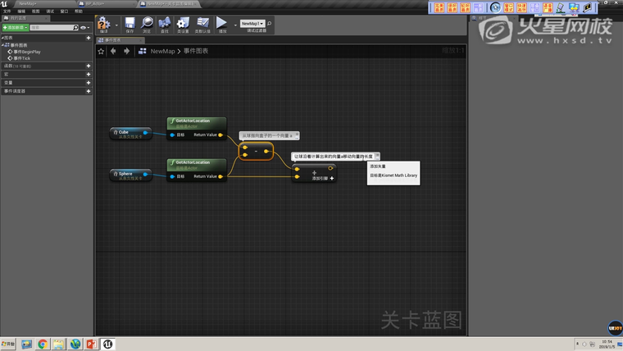Screen dimensions: 623x351
Task: Click the Browse (浏览) magnifier icon
Action: pos(148,24)
